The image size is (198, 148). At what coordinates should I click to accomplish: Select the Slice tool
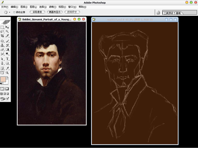(7, 36)
